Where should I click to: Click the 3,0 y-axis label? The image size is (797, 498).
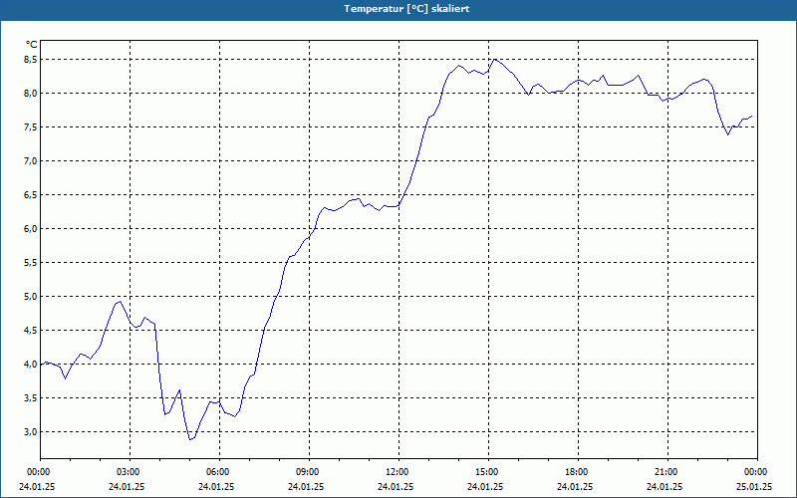click(x=31, y=432)
